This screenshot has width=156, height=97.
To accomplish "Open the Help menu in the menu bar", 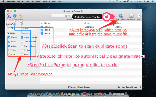I will pos(60,1).
